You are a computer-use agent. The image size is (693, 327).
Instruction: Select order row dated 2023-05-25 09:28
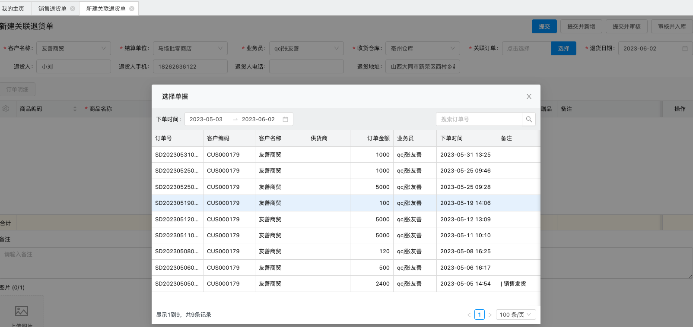(346, 187)
